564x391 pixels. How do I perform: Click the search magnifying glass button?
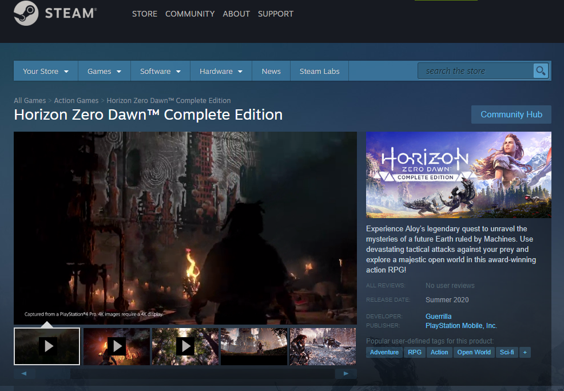pyautogui.click(x=541, y=71)
